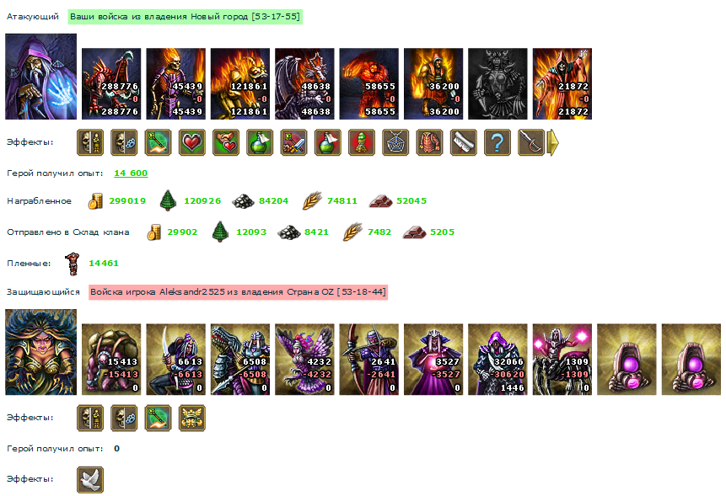
Task: Click the attacker label Новый город [53-17-55]
Action: click(x=186, y=17)
